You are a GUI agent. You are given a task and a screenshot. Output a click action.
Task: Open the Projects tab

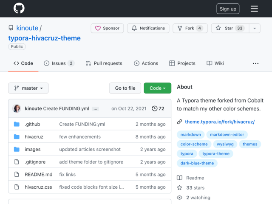click(x=182, y=63)
